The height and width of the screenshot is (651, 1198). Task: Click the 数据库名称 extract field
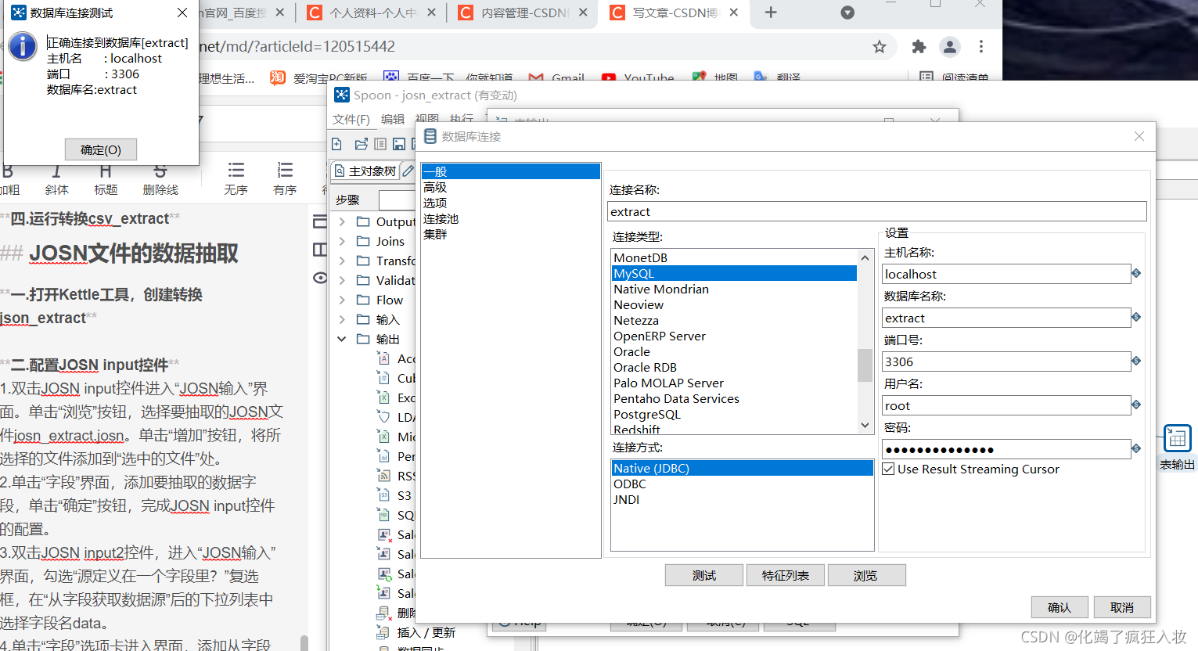pos(1006,318)
